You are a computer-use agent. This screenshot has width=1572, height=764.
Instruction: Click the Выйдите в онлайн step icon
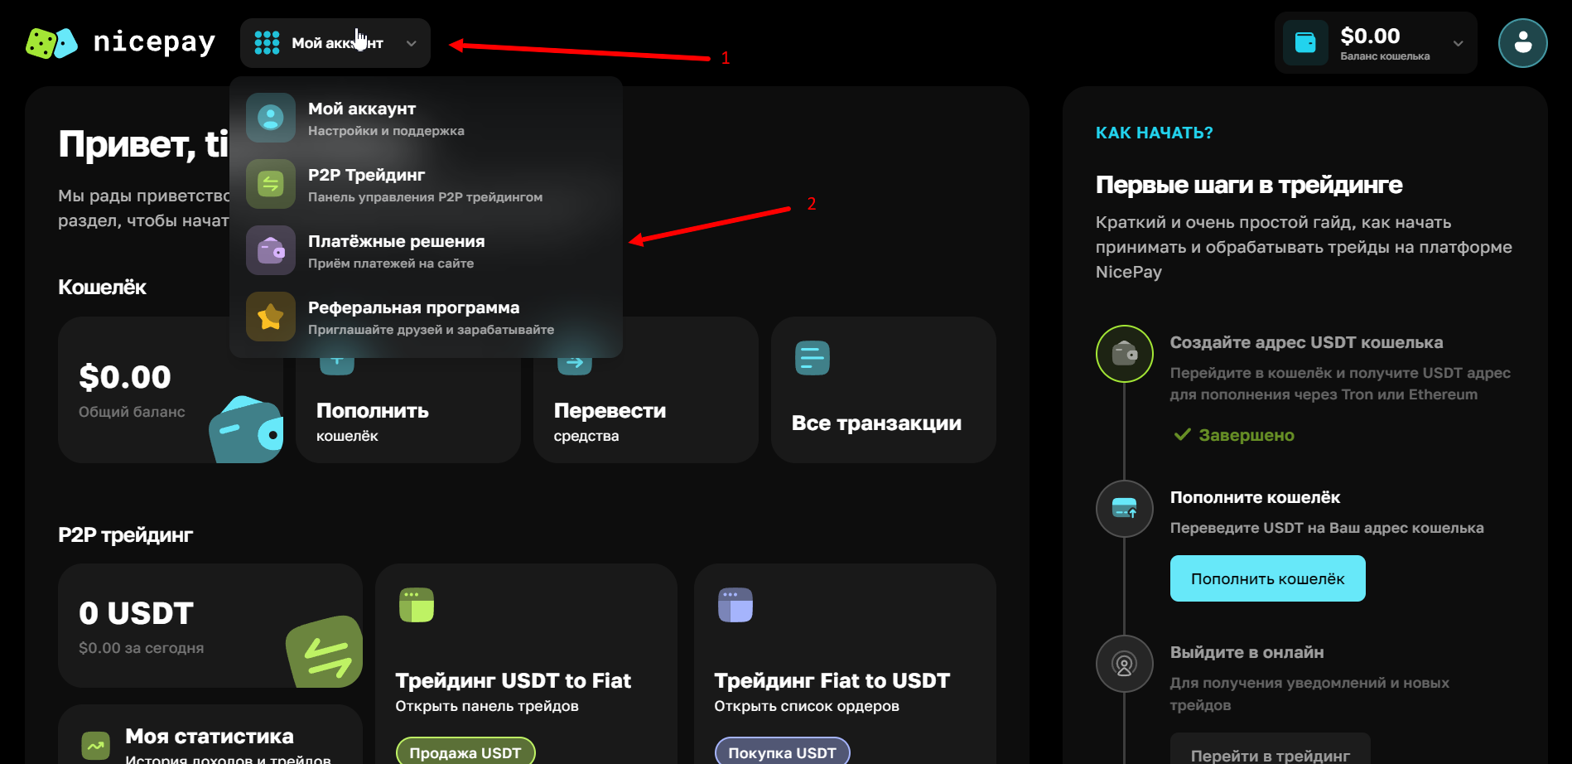coord(1124,664)
